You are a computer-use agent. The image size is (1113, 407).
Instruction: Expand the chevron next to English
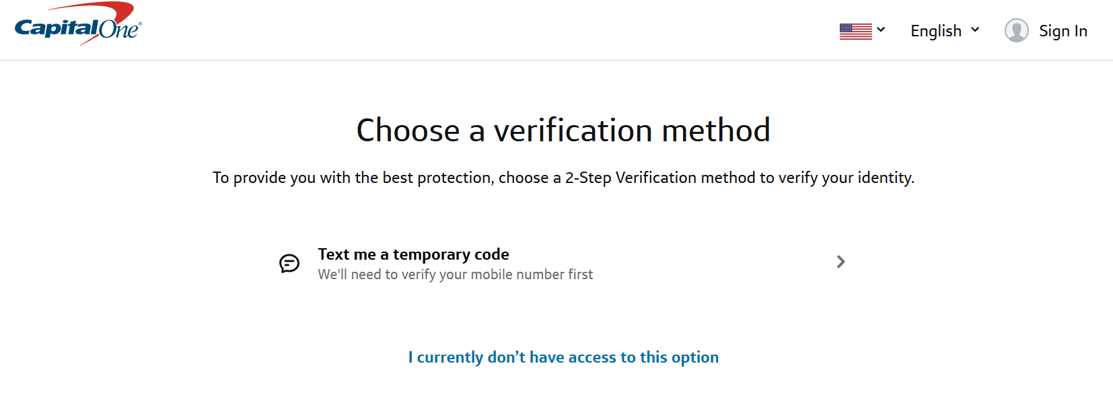point(975,30)
